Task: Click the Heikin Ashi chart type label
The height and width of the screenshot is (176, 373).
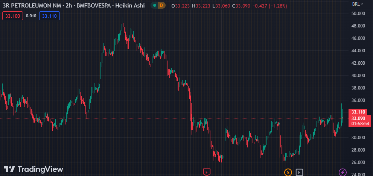Action: (130, 5)
